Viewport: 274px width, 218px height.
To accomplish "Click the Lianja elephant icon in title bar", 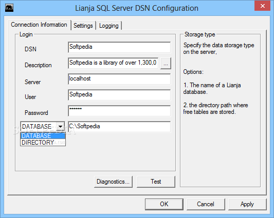I will [x=9, y=8].
